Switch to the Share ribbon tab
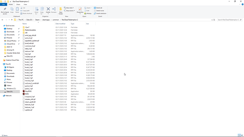Image resolution: width=244 pixels, height=137 pixels. point(18,5)
